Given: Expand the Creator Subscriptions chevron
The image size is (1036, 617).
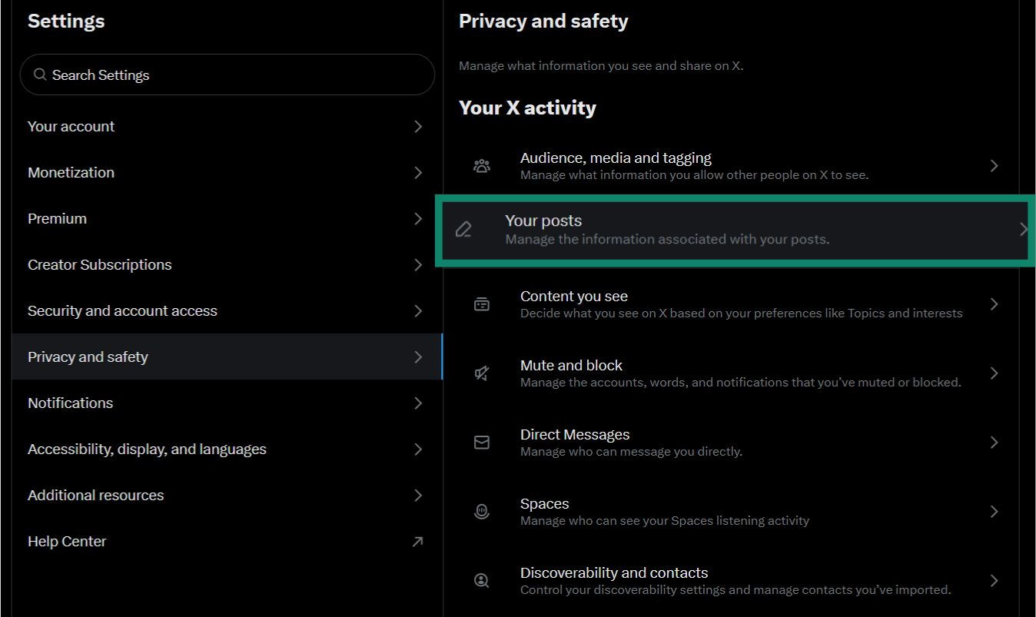Looking at the screenshot, I should 417,264.
